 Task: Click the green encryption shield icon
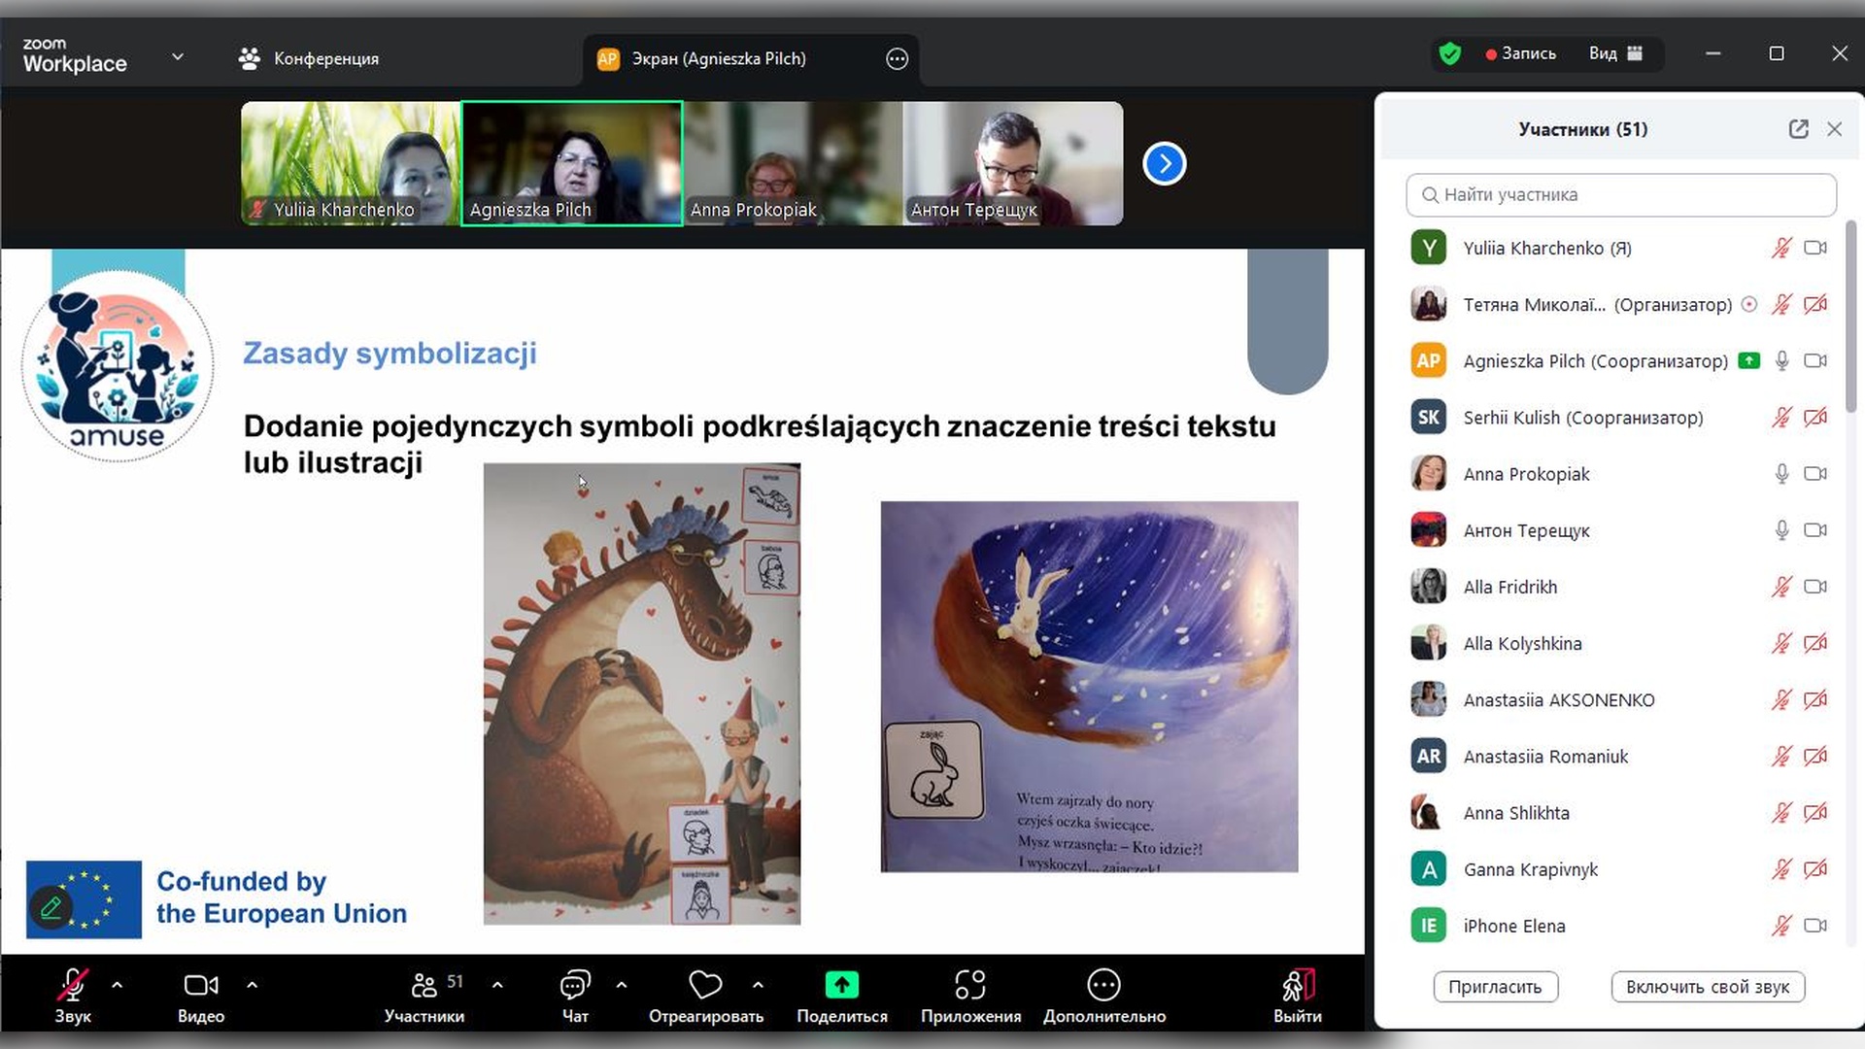(x=1449, y=53)
